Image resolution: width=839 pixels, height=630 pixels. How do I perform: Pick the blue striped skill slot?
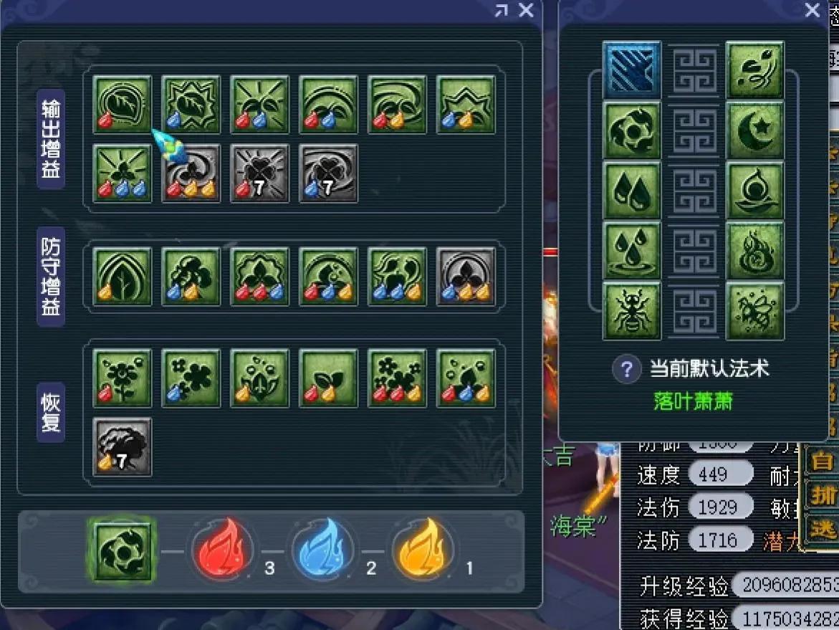pyautogui.click(x=632, y=70)
